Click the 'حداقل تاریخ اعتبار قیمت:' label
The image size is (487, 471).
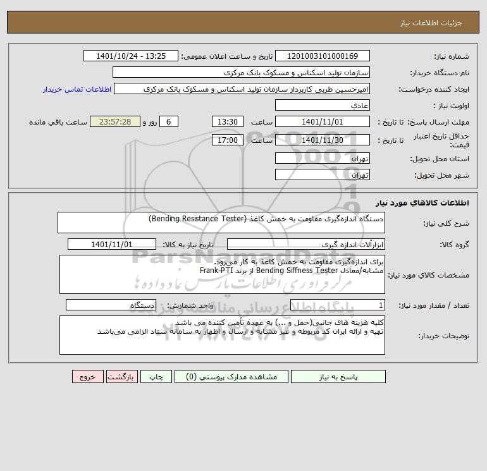click(441, 140)
